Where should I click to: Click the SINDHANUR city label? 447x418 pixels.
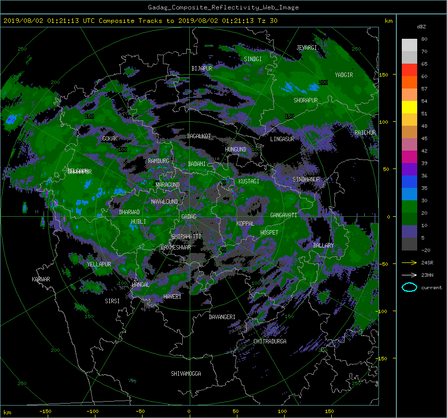pyautogui.click(x=306, y=179)
